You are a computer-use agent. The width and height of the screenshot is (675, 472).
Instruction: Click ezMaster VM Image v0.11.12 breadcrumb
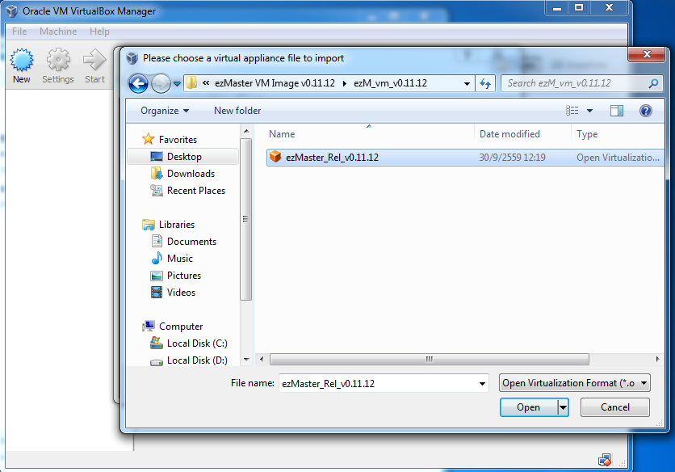[x=275, y=83]
